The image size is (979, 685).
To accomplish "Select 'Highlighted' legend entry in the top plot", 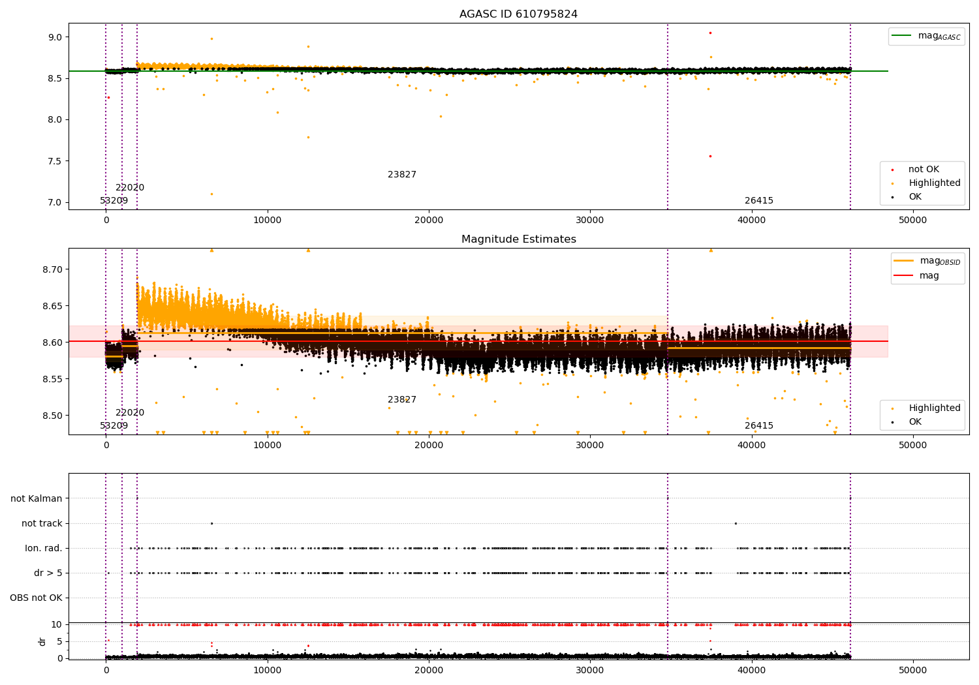I will click(934, 183).
